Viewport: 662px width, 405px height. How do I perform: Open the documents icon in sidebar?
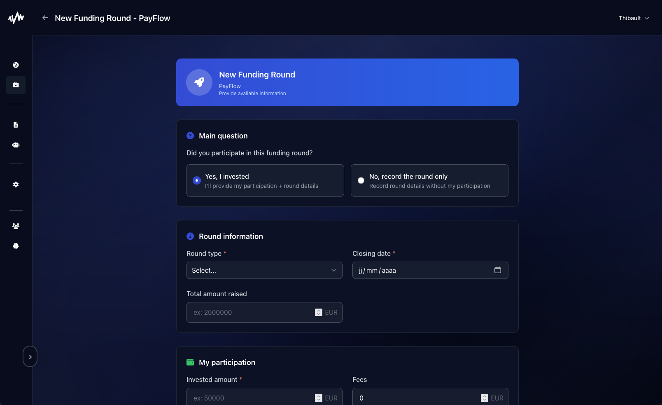(x=16, y=125)
